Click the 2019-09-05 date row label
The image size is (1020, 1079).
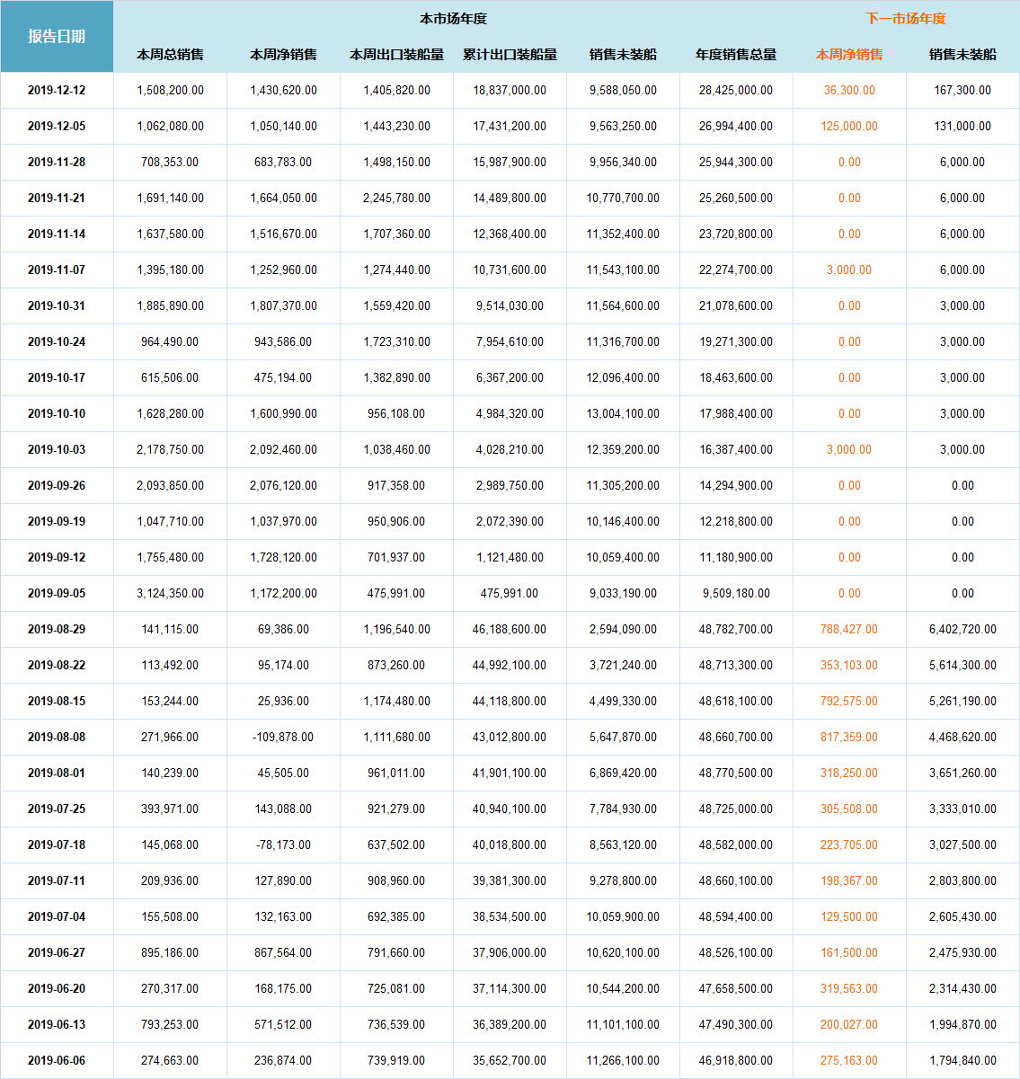(x=57, y=593)
